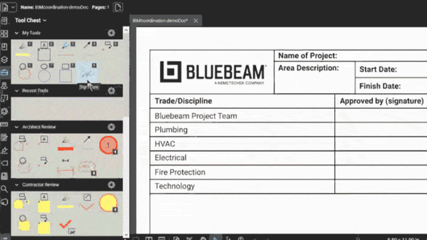This screenshot has width=427, height=240.
Task: Select the Cloud tool in My Tools
Action: (x=24, y=72)
